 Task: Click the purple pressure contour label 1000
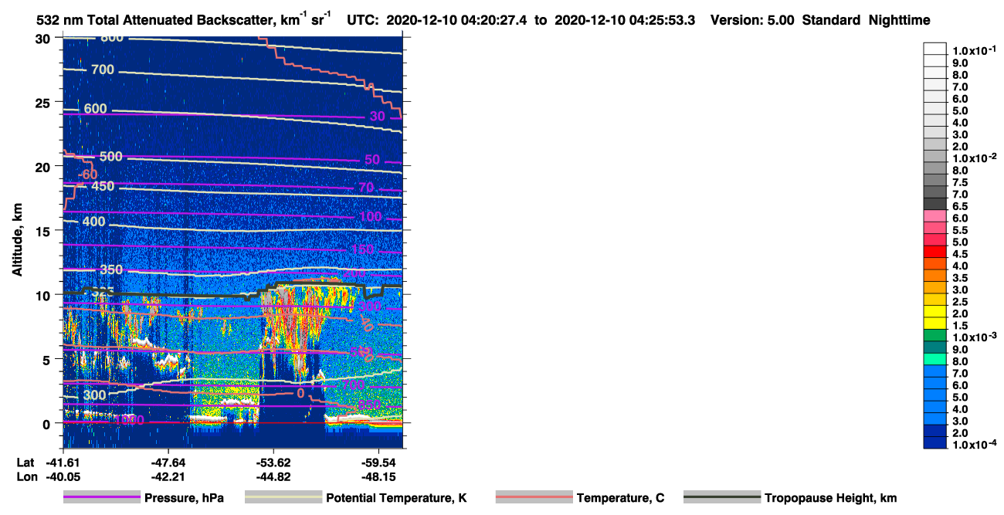[128, 419]
